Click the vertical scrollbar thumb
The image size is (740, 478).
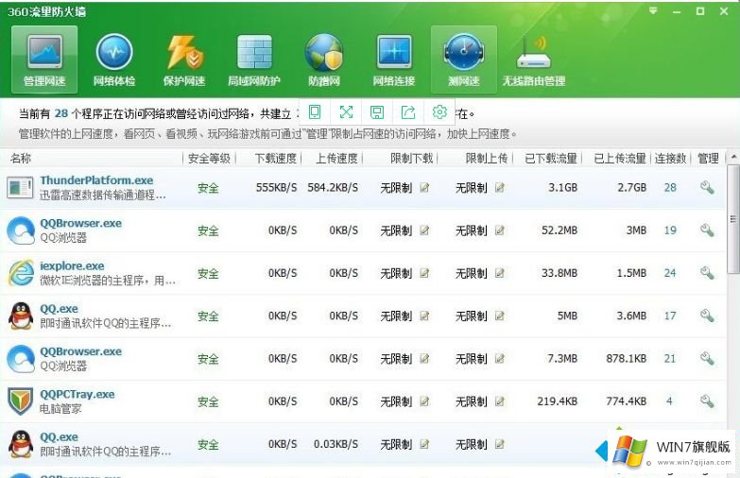coord(733,219)
